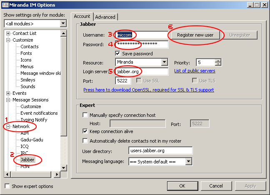Image resolution: width=270 pixels, height=195 pixels.
Task: Open the Messaging language dropdown
Action: 189,161
